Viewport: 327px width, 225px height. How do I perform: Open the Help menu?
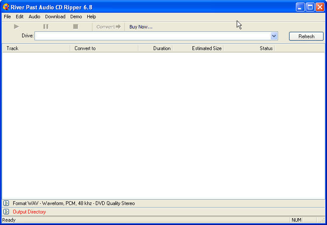(92, 17)
